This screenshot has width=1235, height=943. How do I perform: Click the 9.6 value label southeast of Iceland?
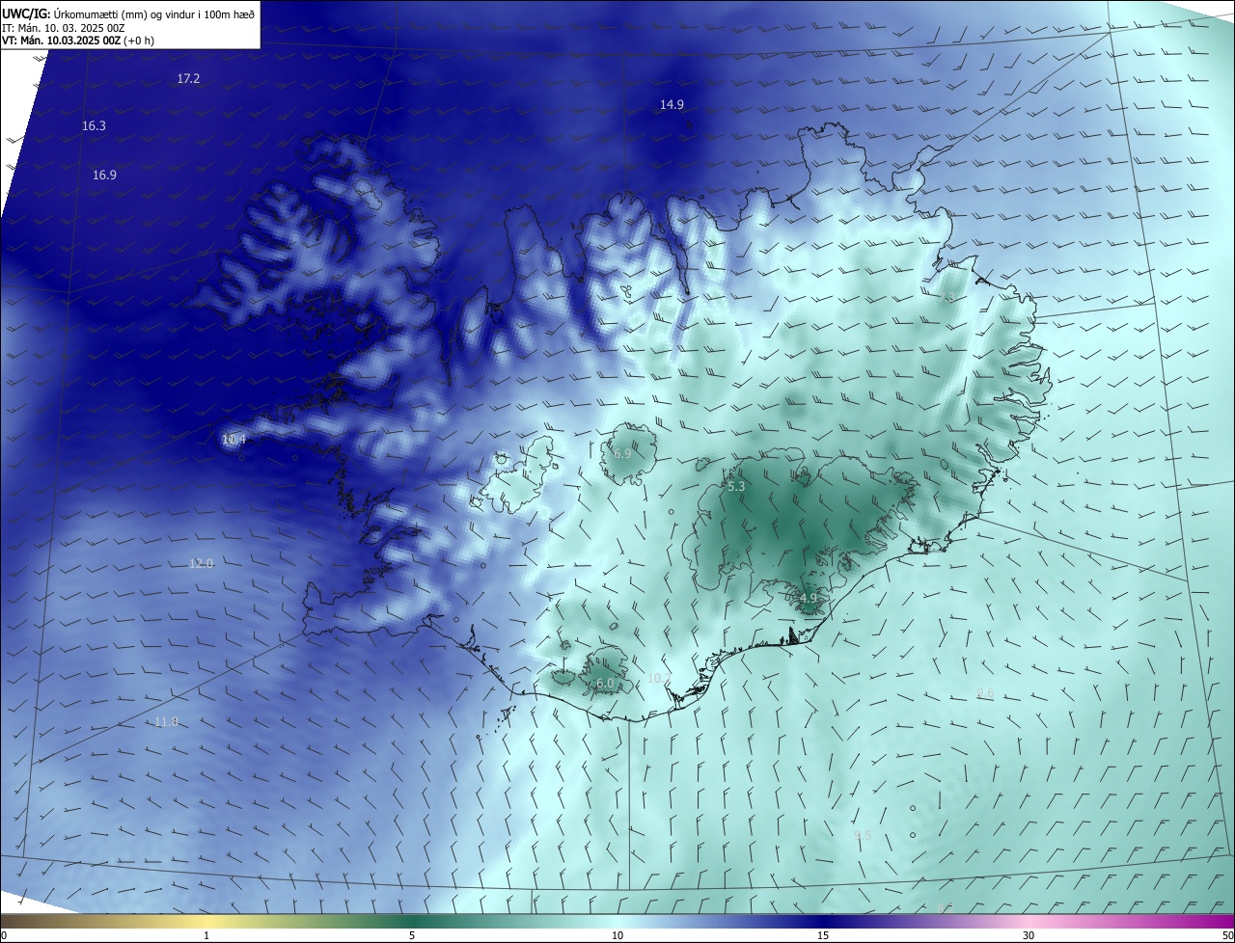(x=985, y=693)
